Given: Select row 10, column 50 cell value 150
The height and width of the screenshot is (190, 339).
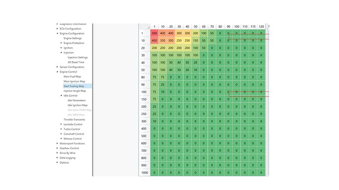Looking at the screenshot, I should (196, 41).
